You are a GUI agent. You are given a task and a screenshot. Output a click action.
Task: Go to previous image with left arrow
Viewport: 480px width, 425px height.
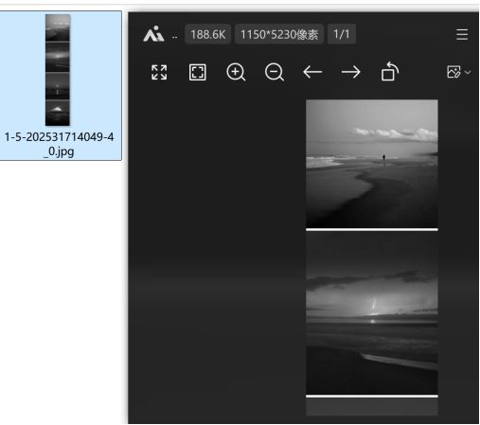312,72
